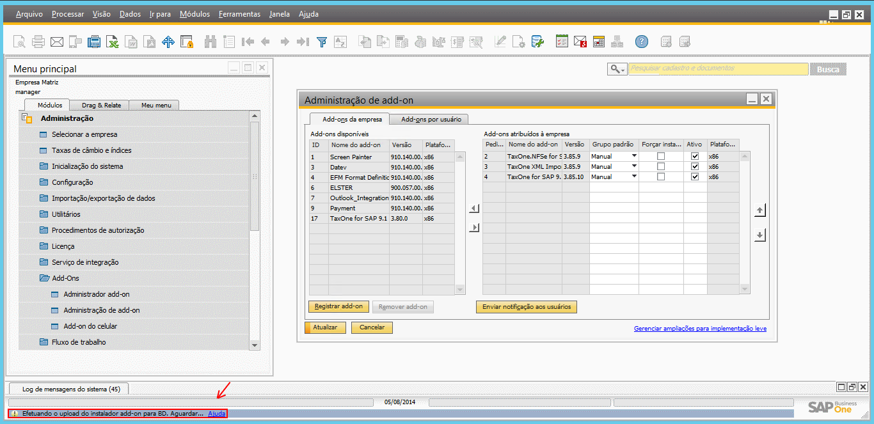This screenshot has width=874, height=424.
Task: Click the search field Pesquisar cadastro e documentos
Action: [718, 69]
